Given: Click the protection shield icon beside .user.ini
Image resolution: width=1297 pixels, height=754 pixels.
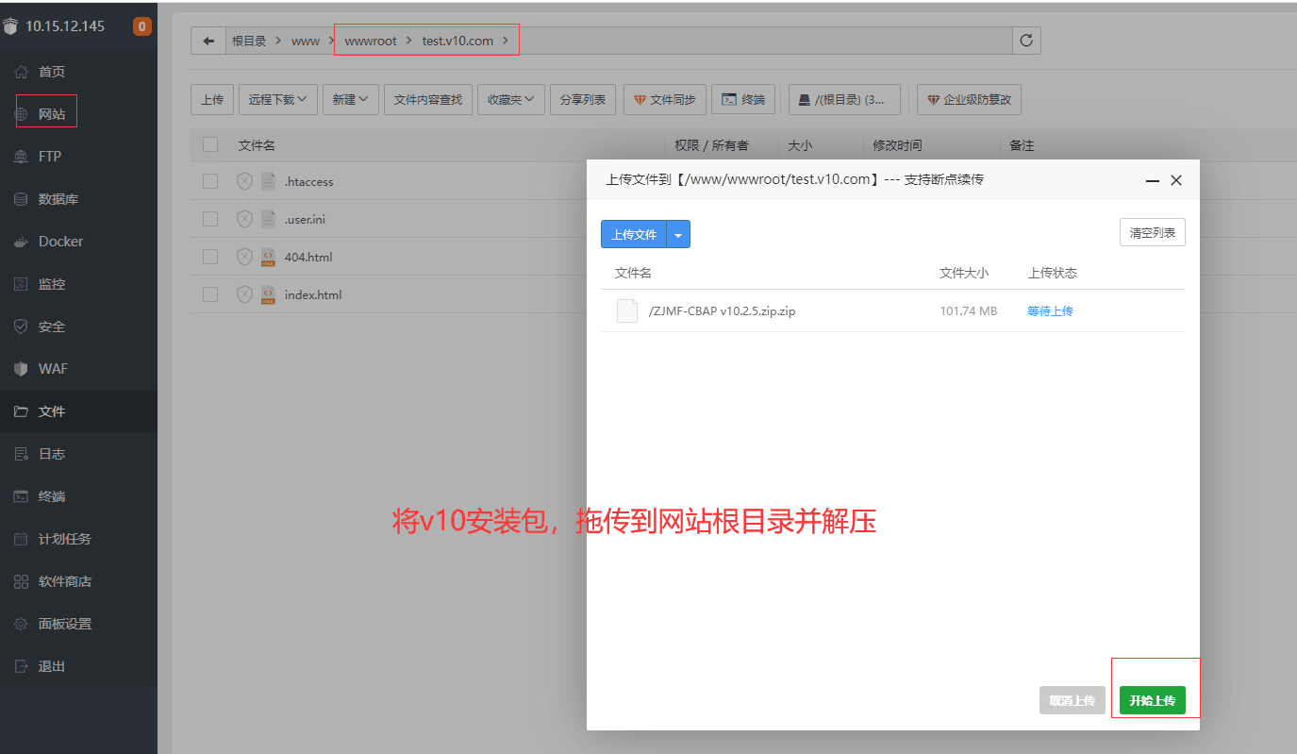Looking at the screenshot, I should point(244,219).
